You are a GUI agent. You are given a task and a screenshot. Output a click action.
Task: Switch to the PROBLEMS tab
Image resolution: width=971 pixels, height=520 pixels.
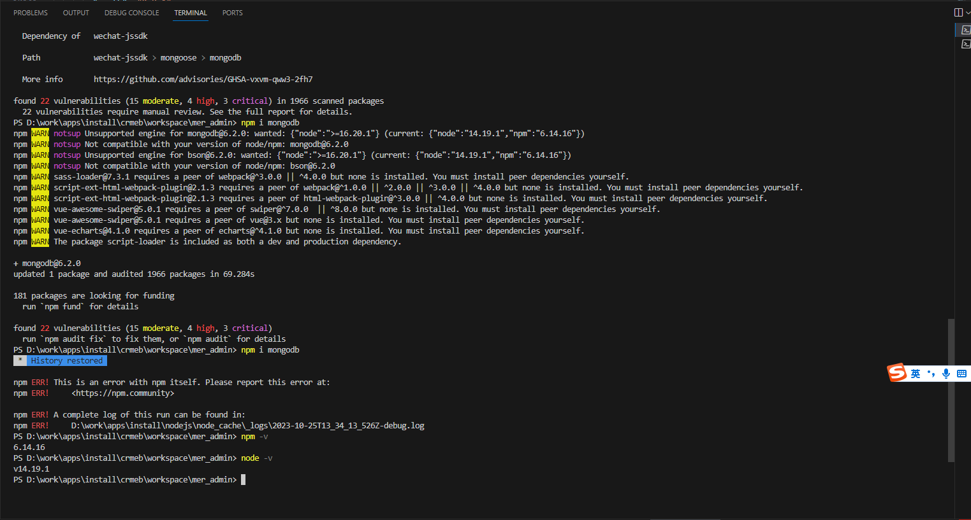coord(31,13)
